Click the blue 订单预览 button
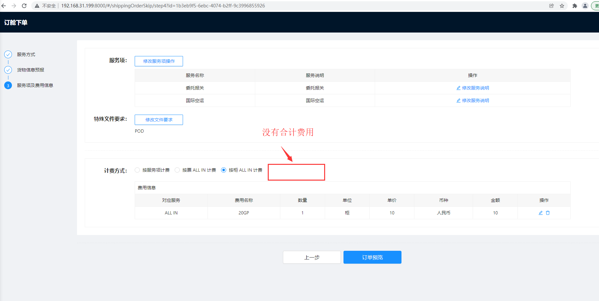599x301 pixels. [x=372, y=257]
